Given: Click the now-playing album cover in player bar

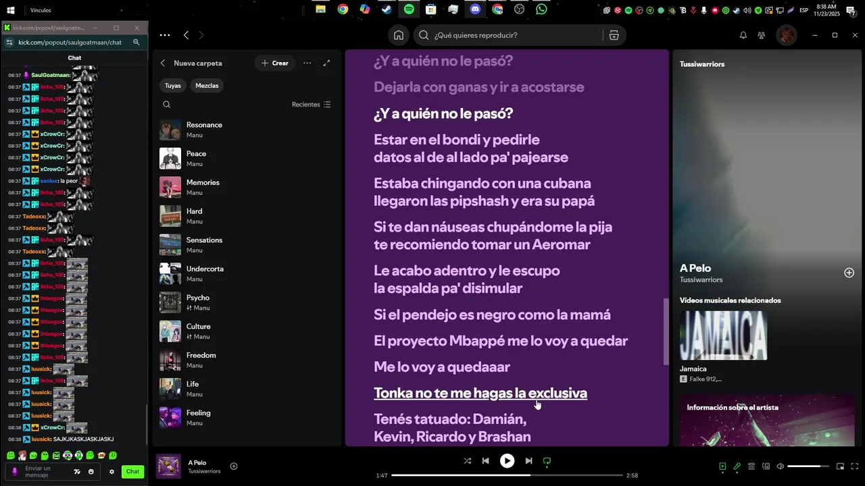Looking at the screenshot, I should coord(168,466).
